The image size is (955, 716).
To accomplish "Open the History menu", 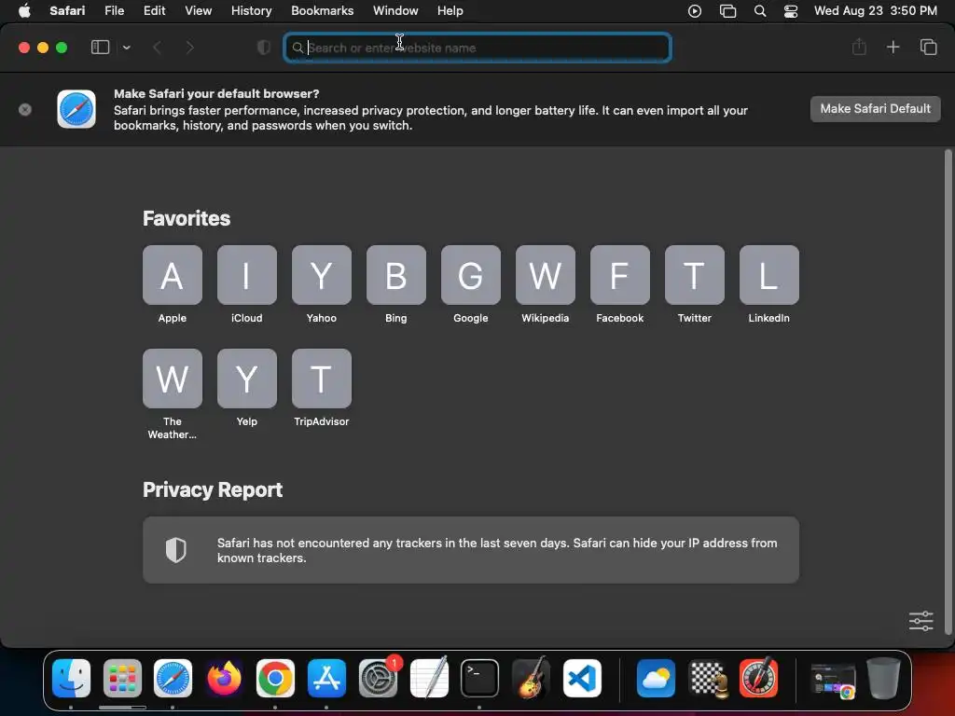I will coord(251,11).
